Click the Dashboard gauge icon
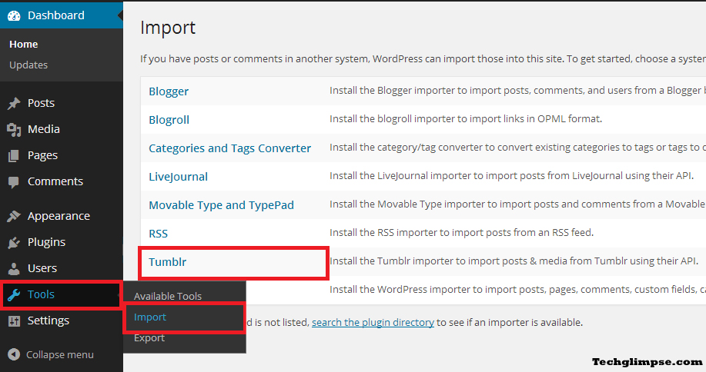 coord(14,15)
